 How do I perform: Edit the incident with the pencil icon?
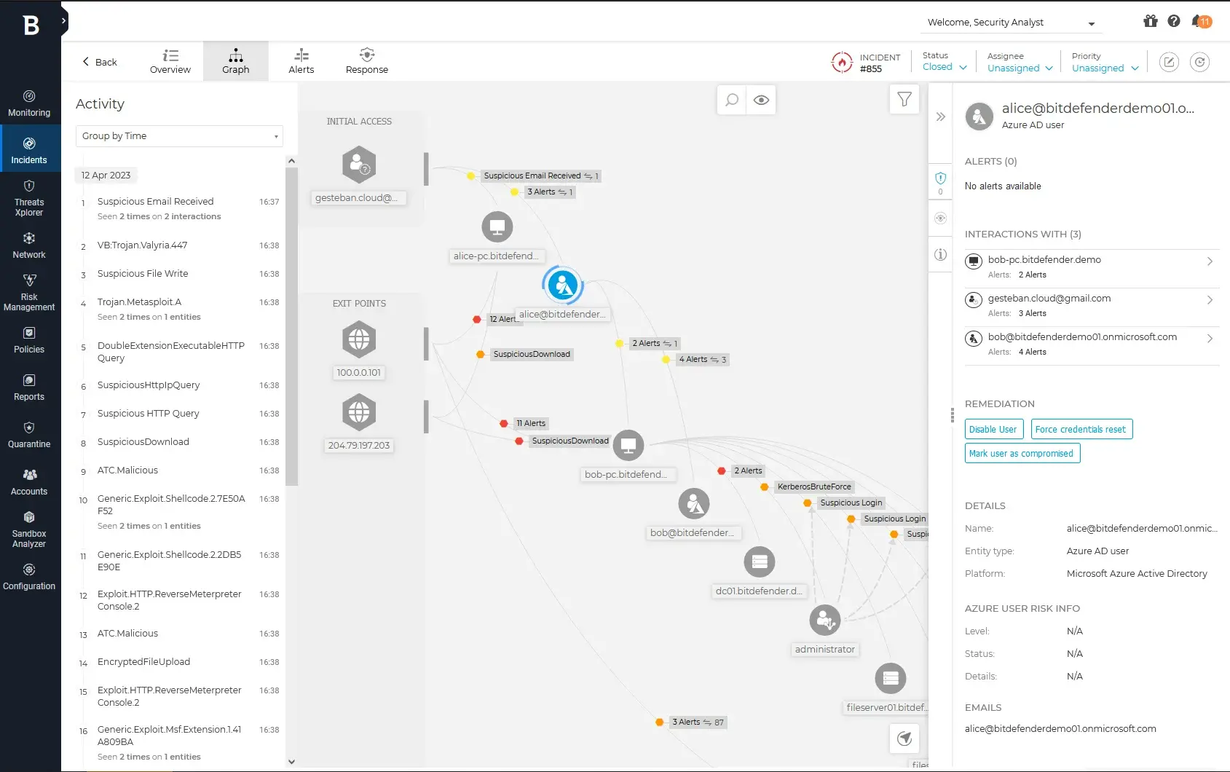[1168, 62]
